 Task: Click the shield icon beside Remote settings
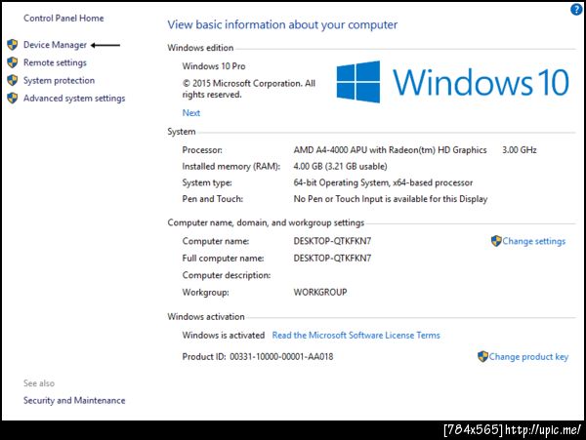(13, 62)
